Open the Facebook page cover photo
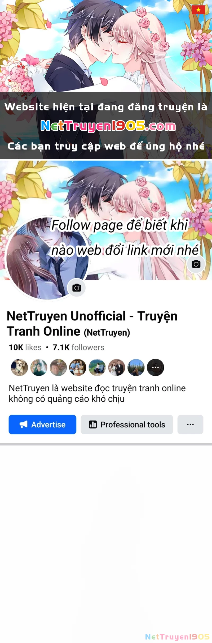This screenshot has height=643, width=212. (106, 220)
